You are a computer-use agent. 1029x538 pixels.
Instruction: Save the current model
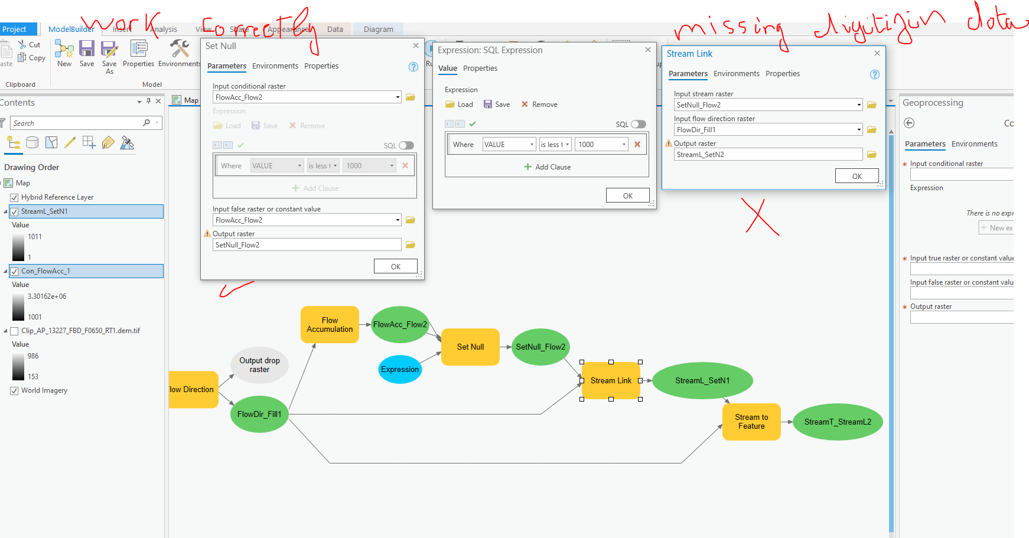coord(87,53)
